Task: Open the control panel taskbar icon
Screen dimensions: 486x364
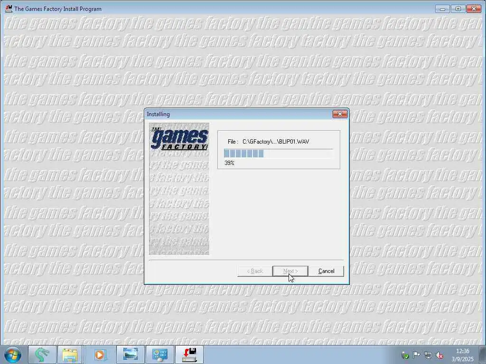Action: [160, 355]
